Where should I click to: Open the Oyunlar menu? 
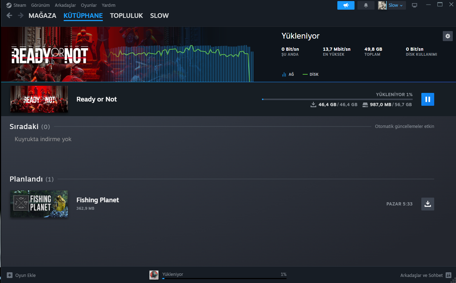pyautogui.click(x=89, y=5)
